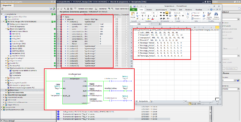Open the Excel File tab
The width and height of the screenshot is (241, 122).
click(133, 10)
